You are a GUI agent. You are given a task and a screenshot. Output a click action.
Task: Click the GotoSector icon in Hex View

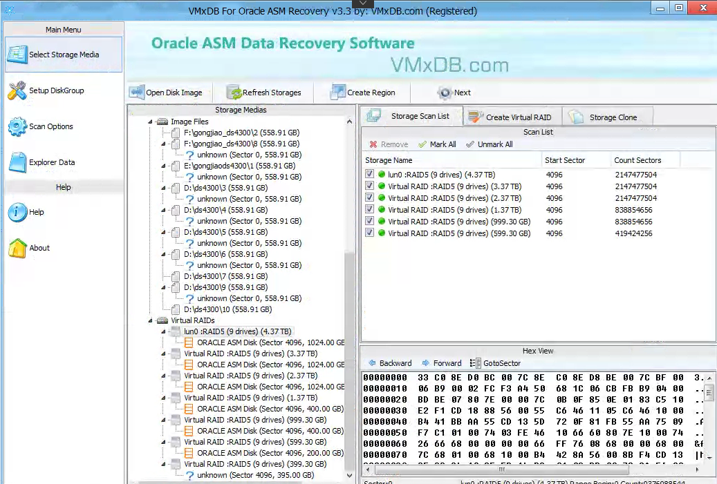point(475,363)
